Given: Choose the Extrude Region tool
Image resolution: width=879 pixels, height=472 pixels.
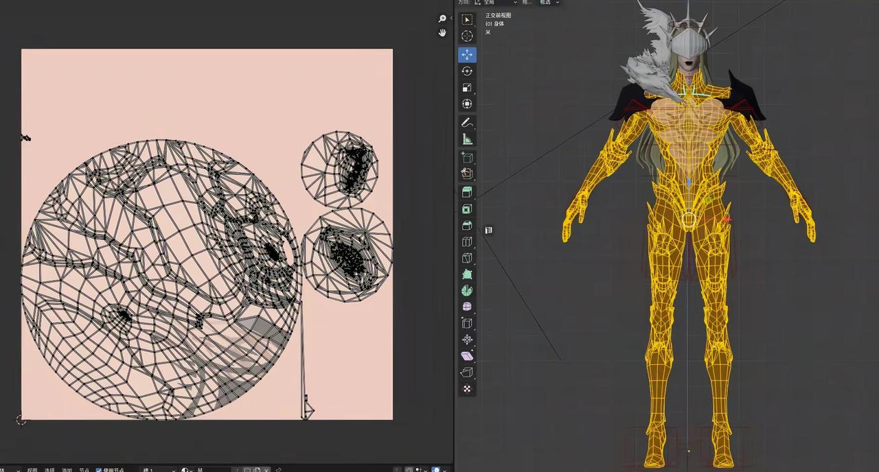Looking at the screenshot, I should 467,191.
